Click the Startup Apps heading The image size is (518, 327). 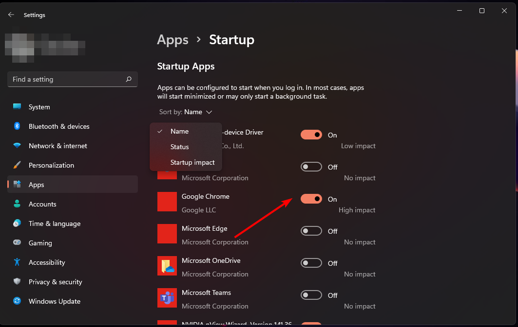tap(186, 66)
